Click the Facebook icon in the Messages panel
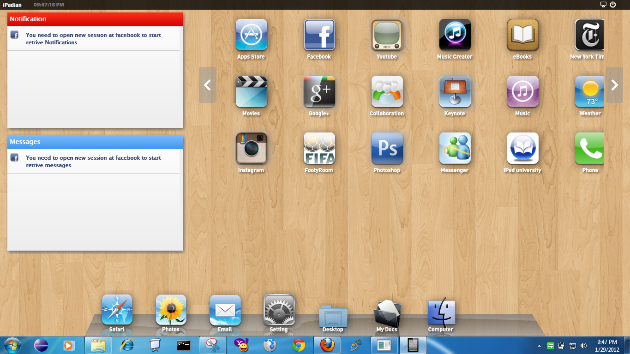The height and width of the screenshot is (354, 630). (x=14, y=157)
